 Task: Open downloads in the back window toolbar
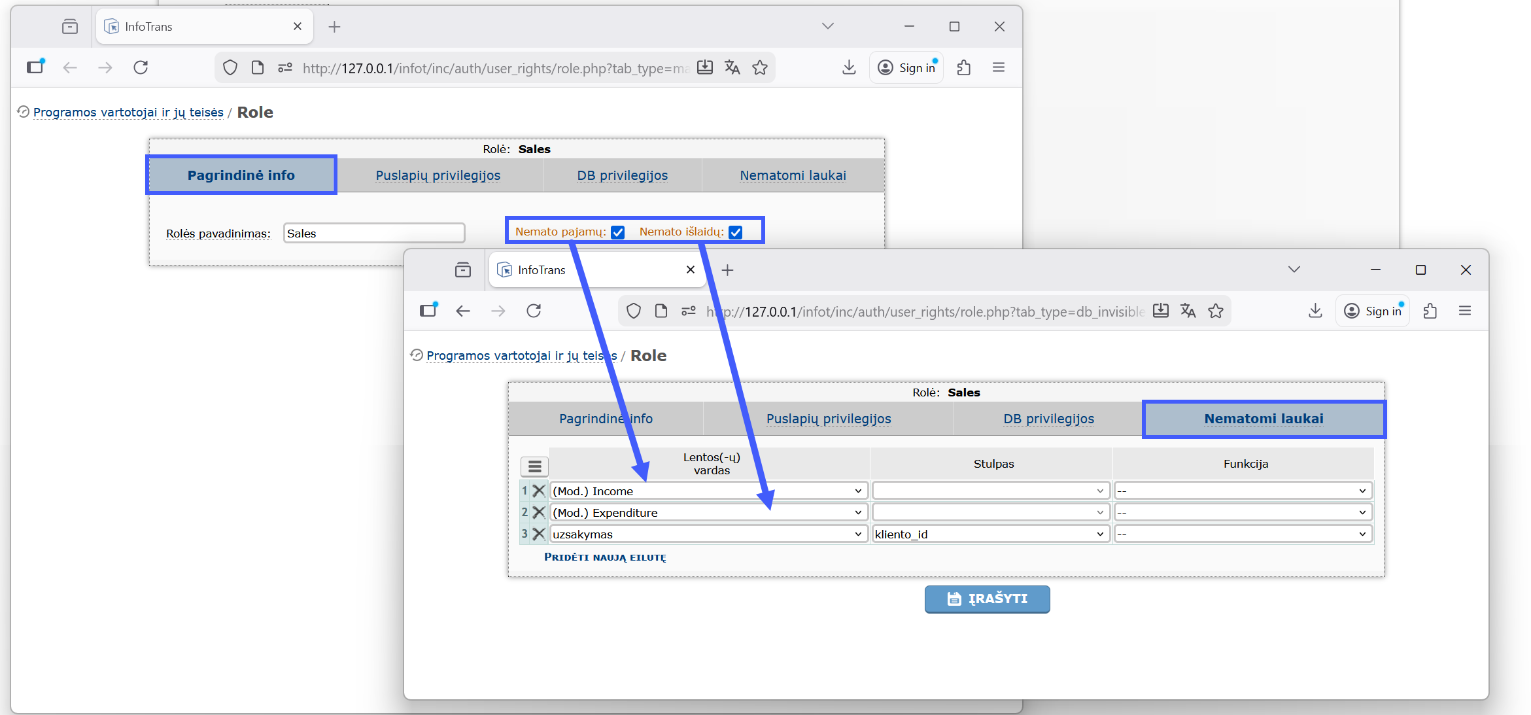pos(849,67)
